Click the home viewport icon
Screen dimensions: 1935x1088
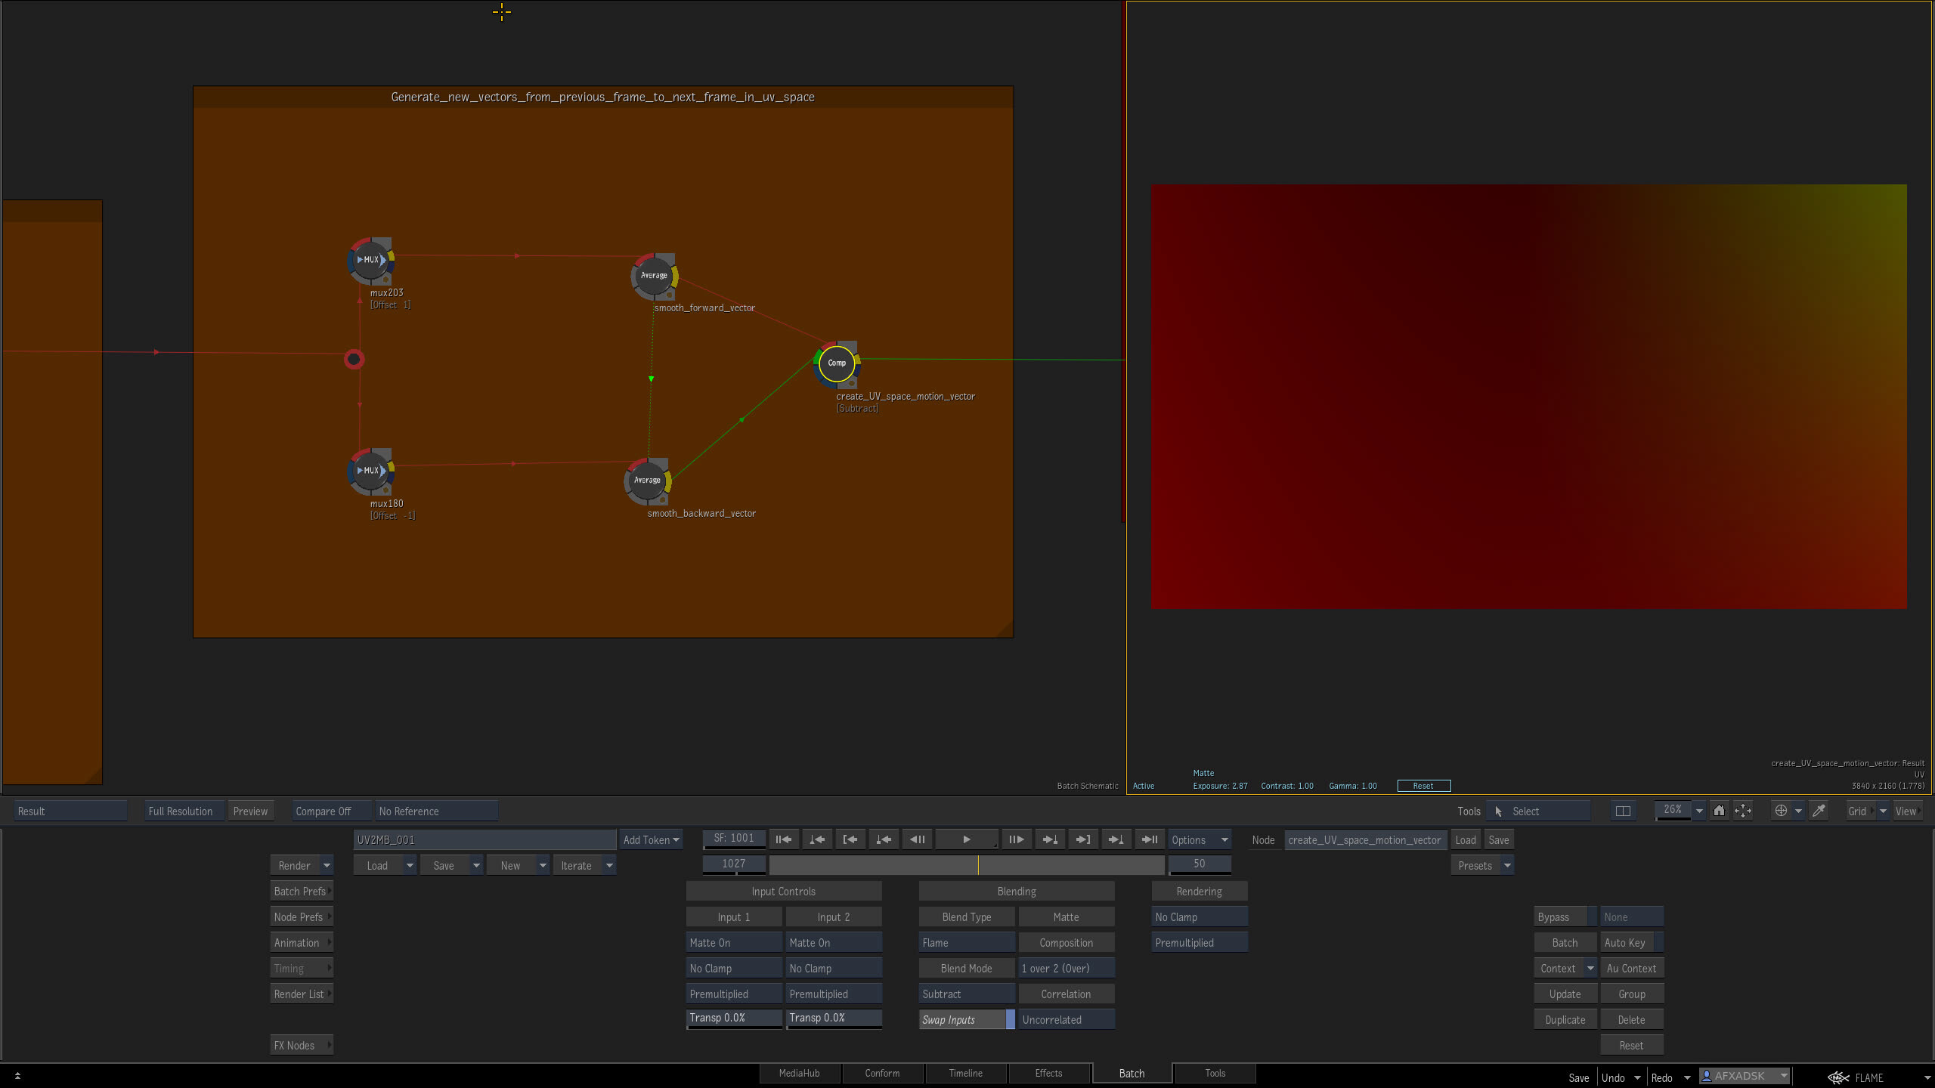click(1719, 811)
